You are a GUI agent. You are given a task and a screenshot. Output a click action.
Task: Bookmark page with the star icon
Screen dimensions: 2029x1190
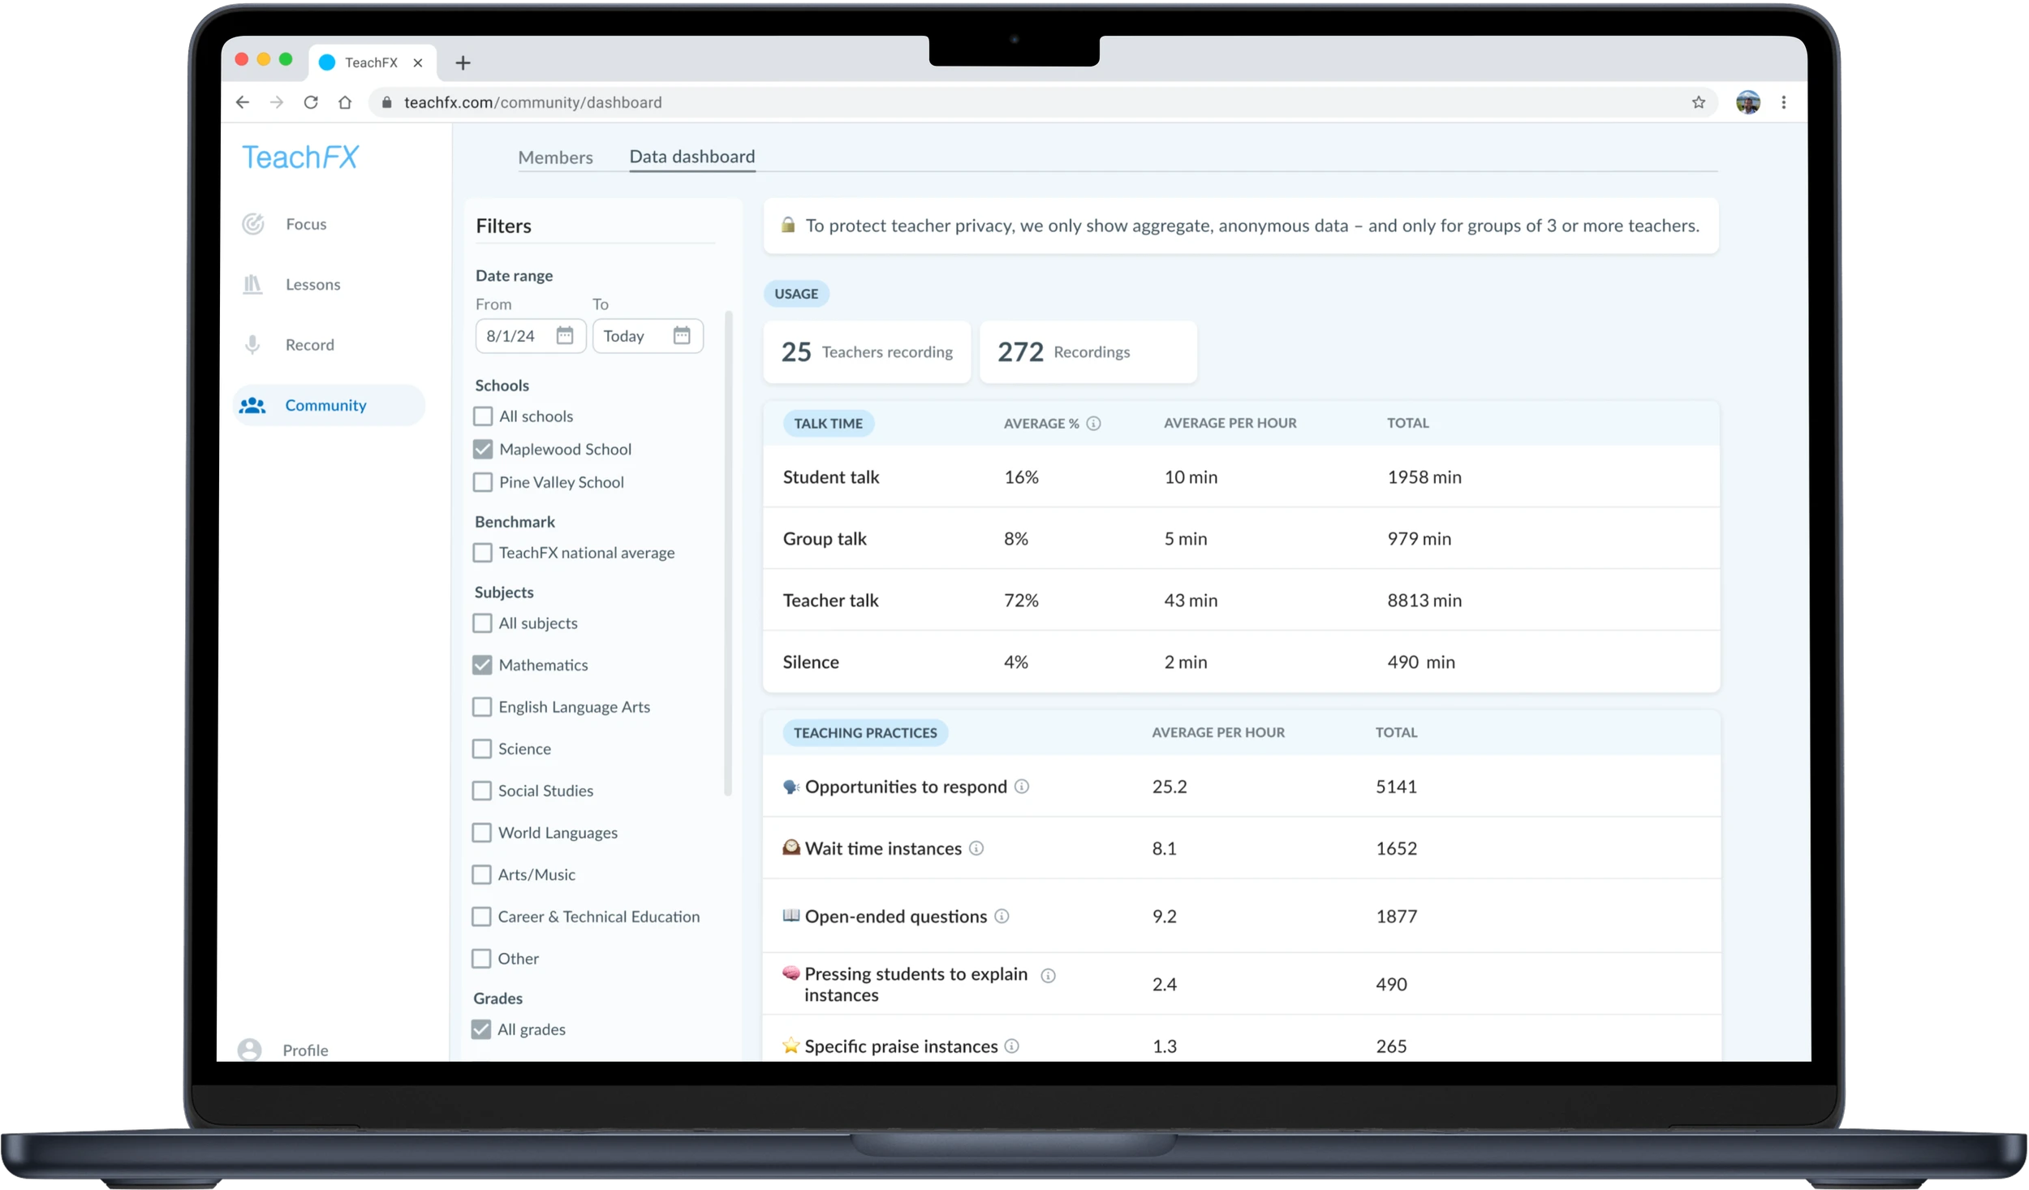tap(1698, 102)
